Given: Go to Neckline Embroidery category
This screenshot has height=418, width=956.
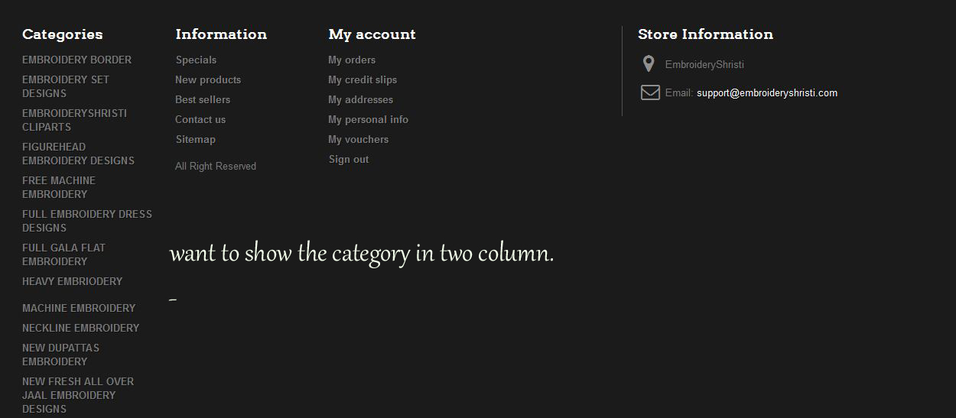Looking at the screenshot, I should [x=80, y=328].
